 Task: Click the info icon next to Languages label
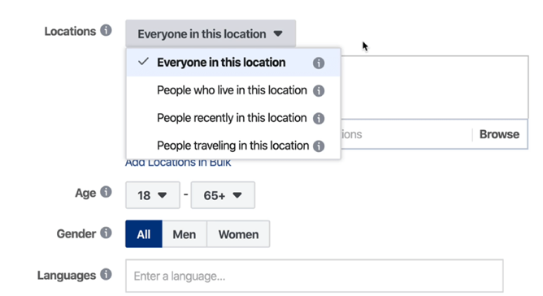[x=106, y=275]
